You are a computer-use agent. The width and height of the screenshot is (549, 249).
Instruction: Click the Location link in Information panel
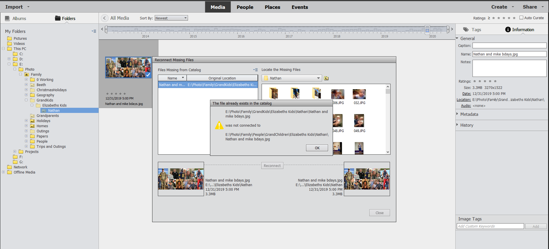pyautogui.click(x=464, y=100)
